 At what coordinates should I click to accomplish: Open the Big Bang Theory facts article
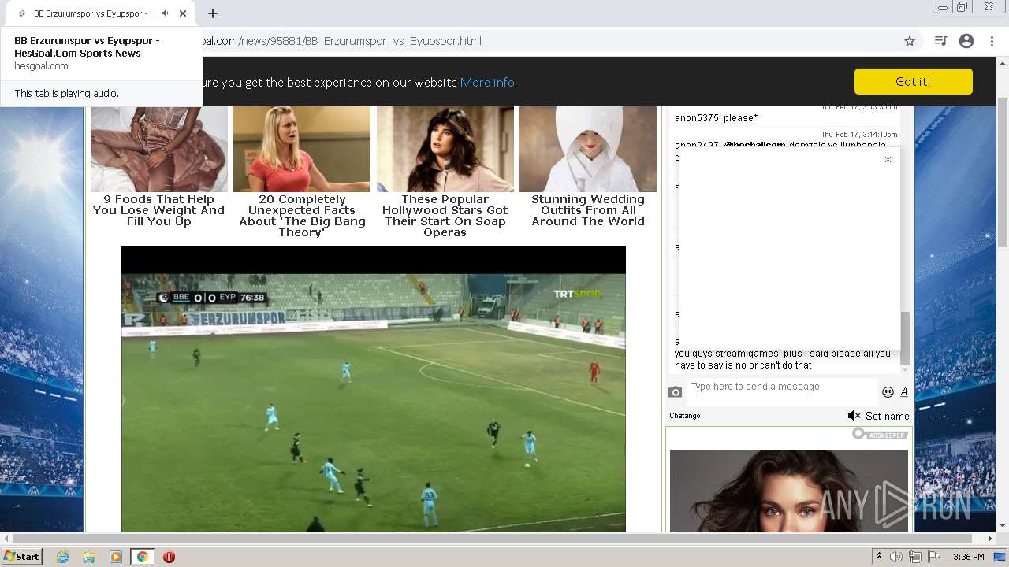[x=302, y=216]
